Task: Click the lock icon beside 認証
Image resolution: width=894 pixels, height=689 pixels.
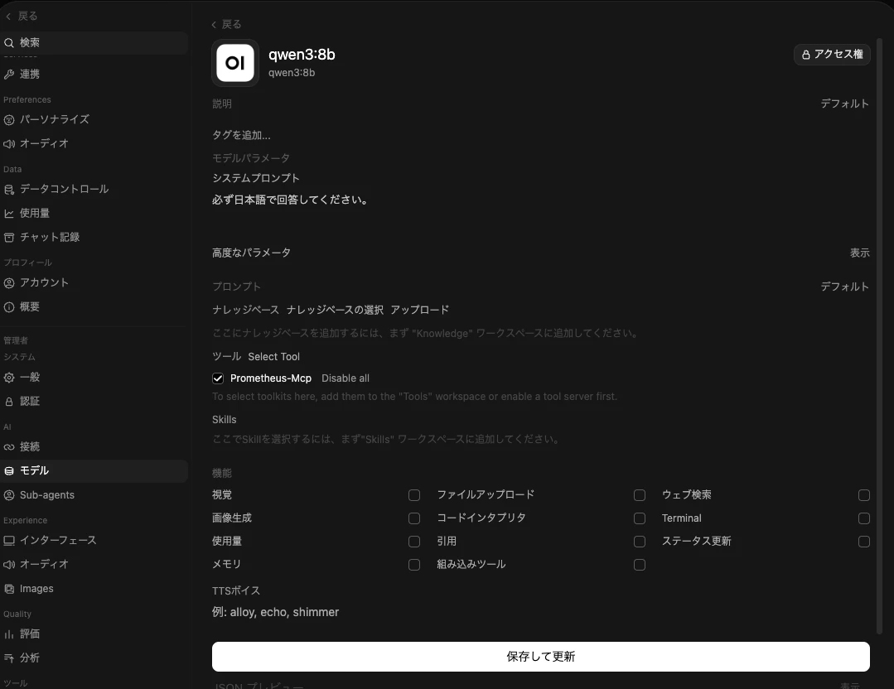Action: point(9,401)
